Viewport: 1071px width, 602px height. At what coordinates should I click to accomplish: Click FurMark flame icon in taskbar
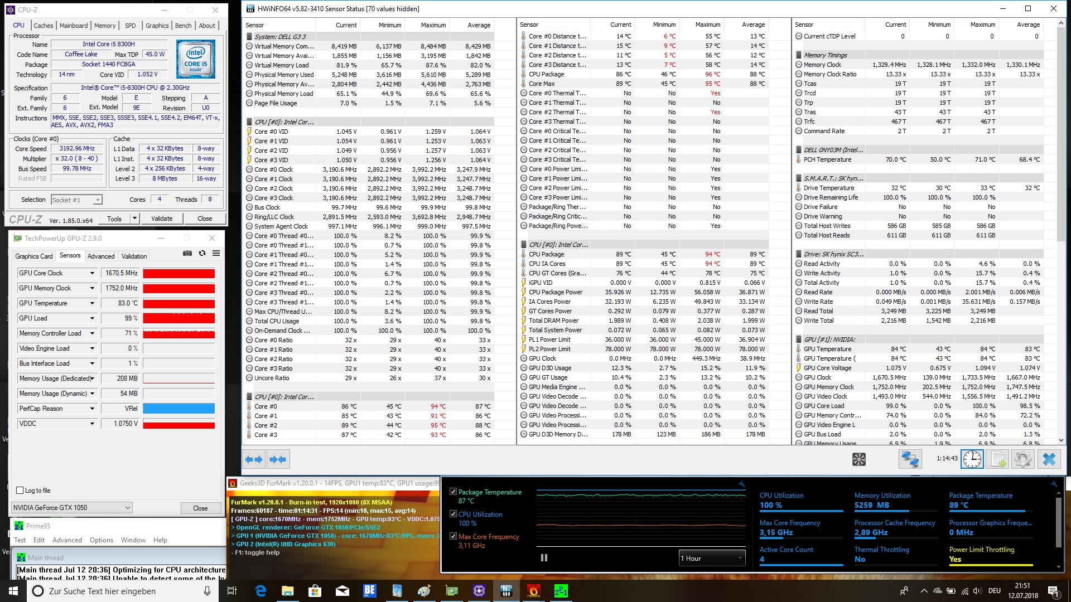[x=534, y=591]
